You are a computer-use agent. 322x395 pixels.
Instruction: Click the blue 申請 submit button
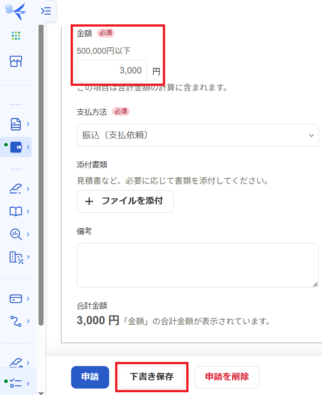pos(90,377)
